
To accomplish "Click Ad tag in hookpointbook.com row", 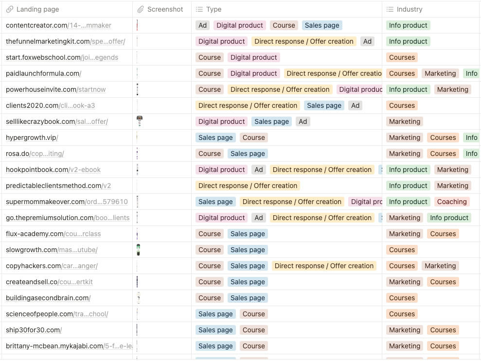I will pyautogui.click(x=259, y=170).
